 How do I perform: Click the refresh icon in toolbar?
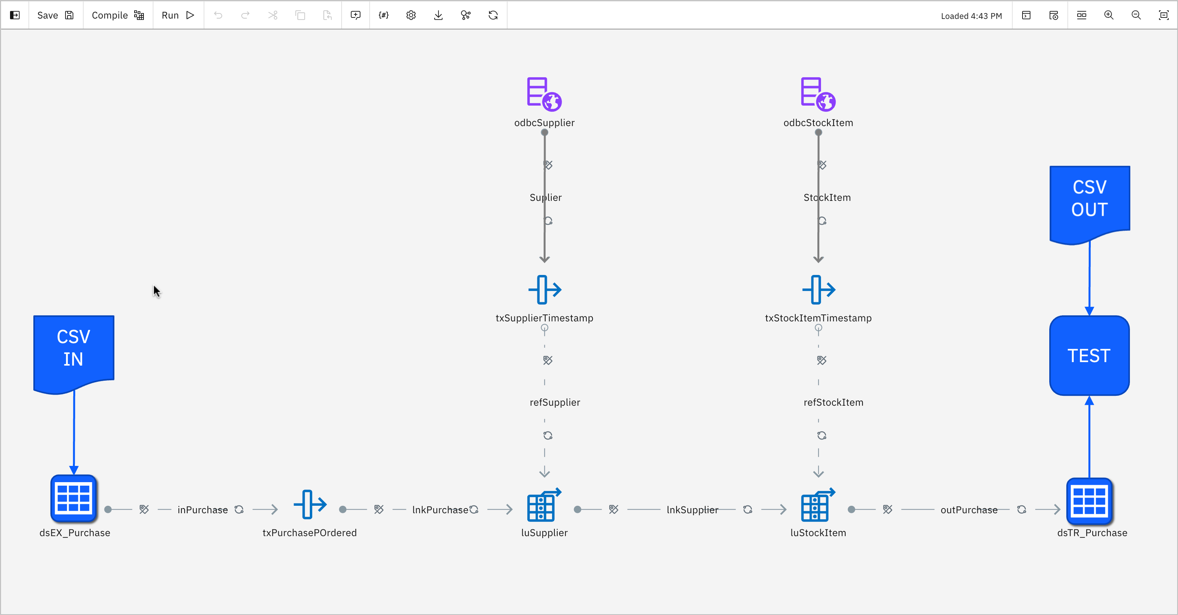pos(493,15)
